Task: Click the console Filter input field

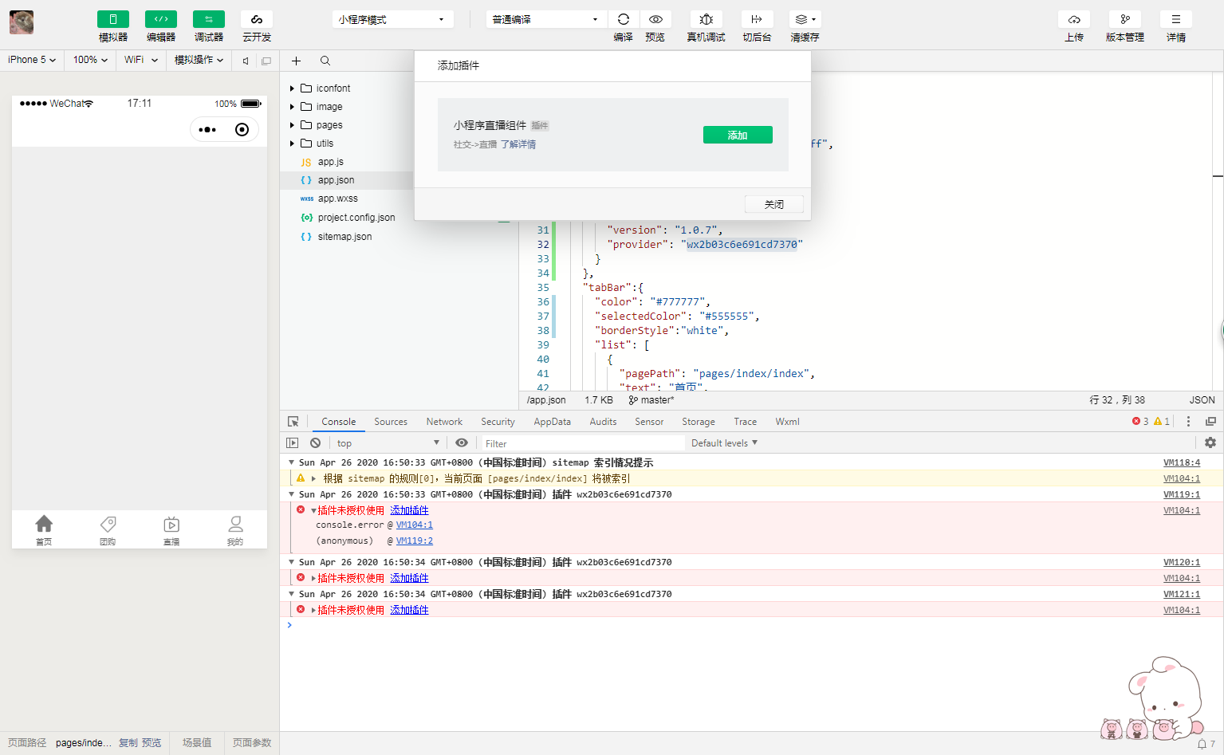Action: pos(582,443)
